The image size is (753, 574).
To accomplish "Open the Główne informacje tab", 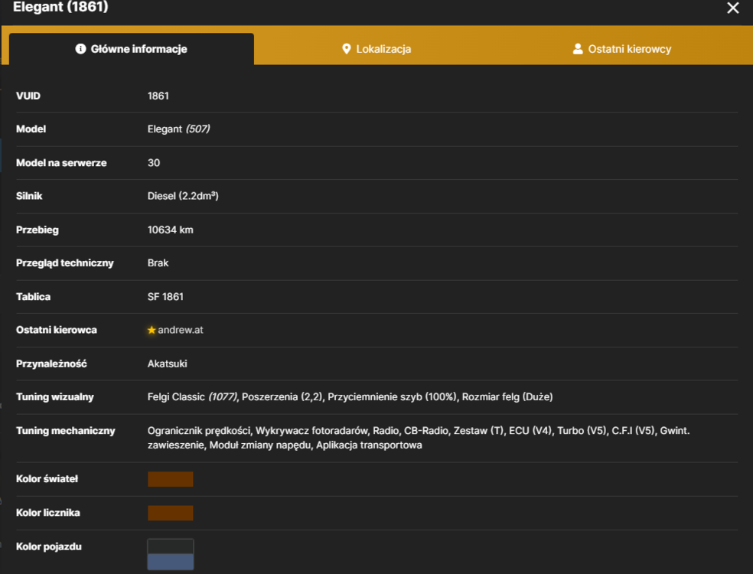I will [x=131, y=49].
